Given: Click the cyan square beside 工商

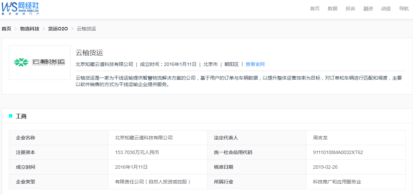Looking at the screenshot, I should tap(11, 116).
